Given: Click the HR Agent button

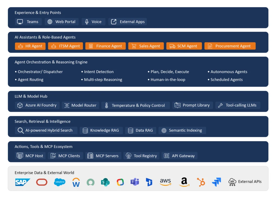Looking at the screenshot, I should tap(30, 46).
